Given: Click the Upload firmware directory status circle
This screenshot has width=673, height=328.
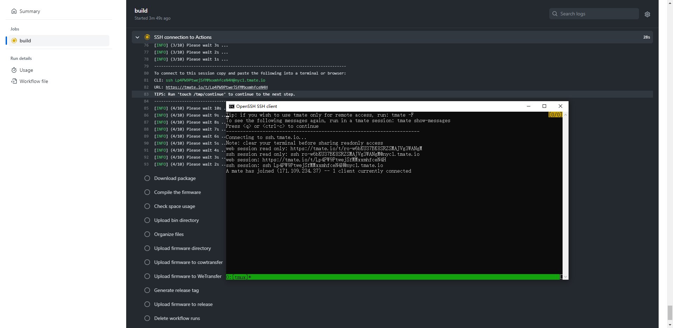Looking at the screenshot, I should tap(147, 248).
